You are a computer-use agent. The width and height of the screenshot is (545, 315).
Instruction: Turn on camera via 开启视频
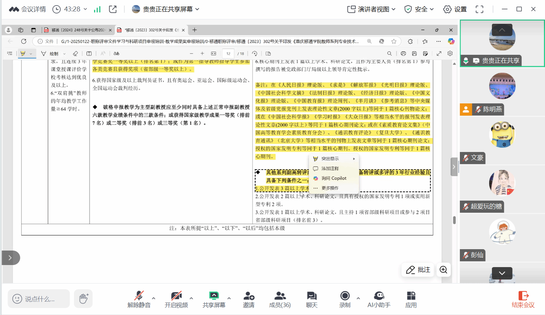(176, 299)
